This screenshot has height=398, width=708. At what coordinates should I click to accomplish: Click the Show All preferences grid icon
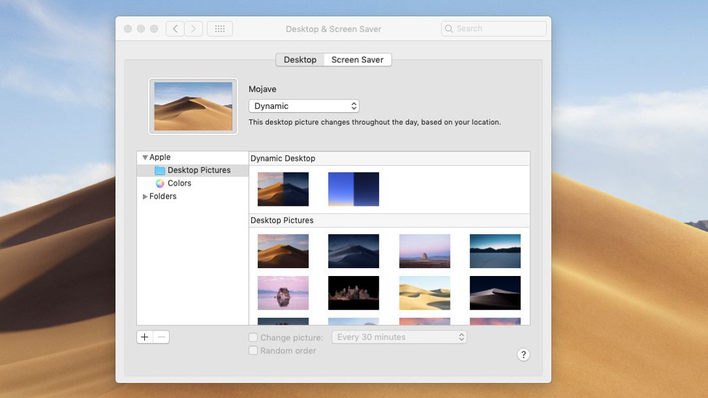click(x=220, y=28)
